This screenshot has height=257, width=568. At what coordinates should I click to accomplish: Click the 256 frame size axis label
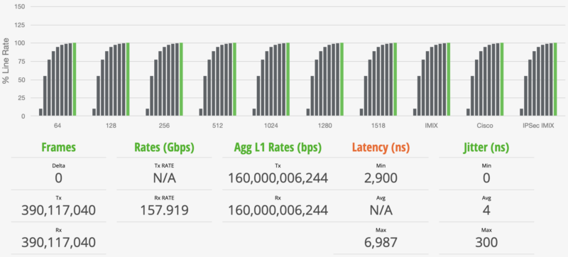coord(164,126)
